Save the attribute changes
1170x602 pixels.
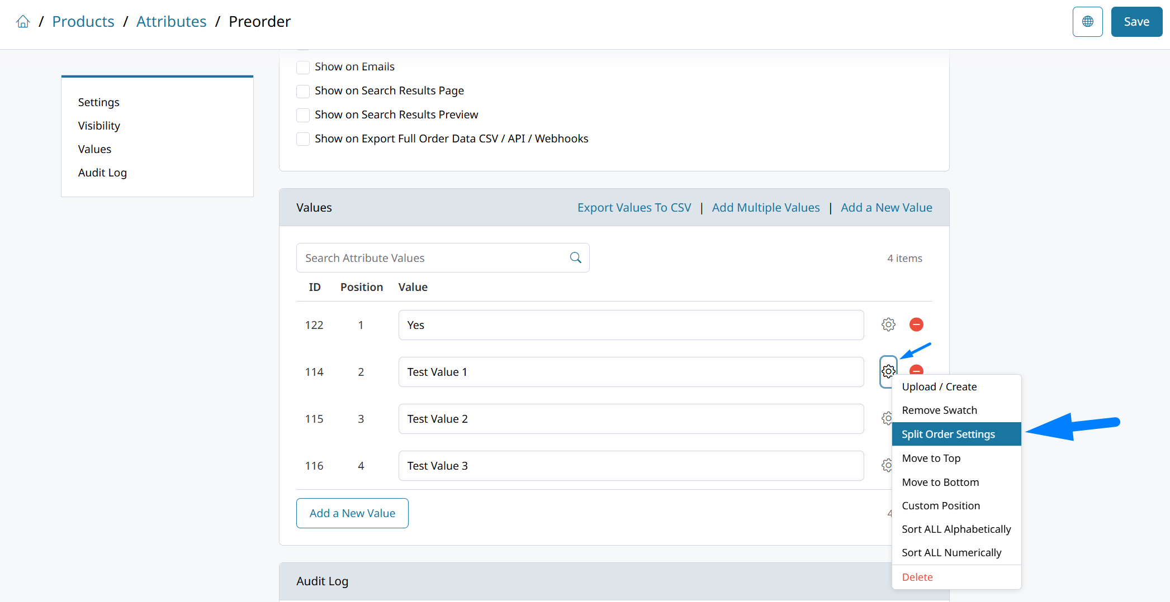[x=1136, y=22]
